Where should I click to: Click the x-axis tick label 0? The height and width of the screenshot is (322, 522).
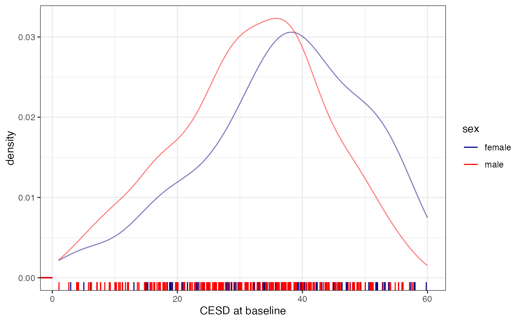(x=52, y=299)
